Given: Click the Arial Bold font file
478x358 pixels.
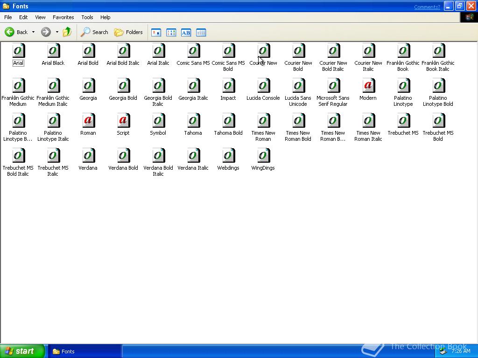Looking at the screenshot, I should [x=88, y=51].
